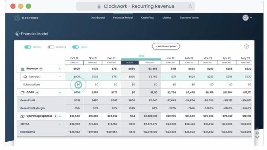Image resolution: width=267 pixels, height=150 pixels.
Task: Add a COGS item with plus icon
Action: pos(37,93)
